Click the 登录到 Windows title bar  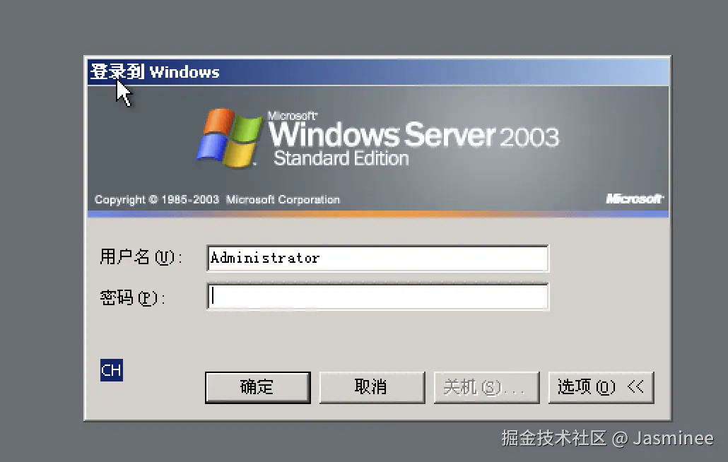pos(378,72)
